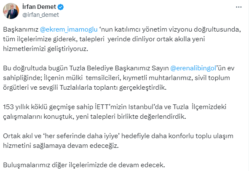Click the line starting 'çalışmalarını konuştuk'
Screen dimensions: 249x171
pos(94,117)
